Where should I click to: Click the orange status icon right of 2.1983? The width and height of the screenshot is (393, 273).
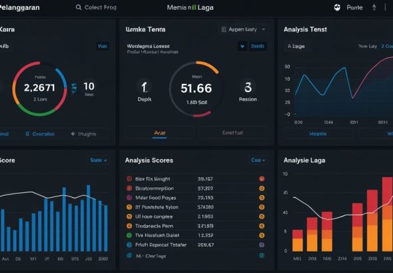click(x=262, y=216)
